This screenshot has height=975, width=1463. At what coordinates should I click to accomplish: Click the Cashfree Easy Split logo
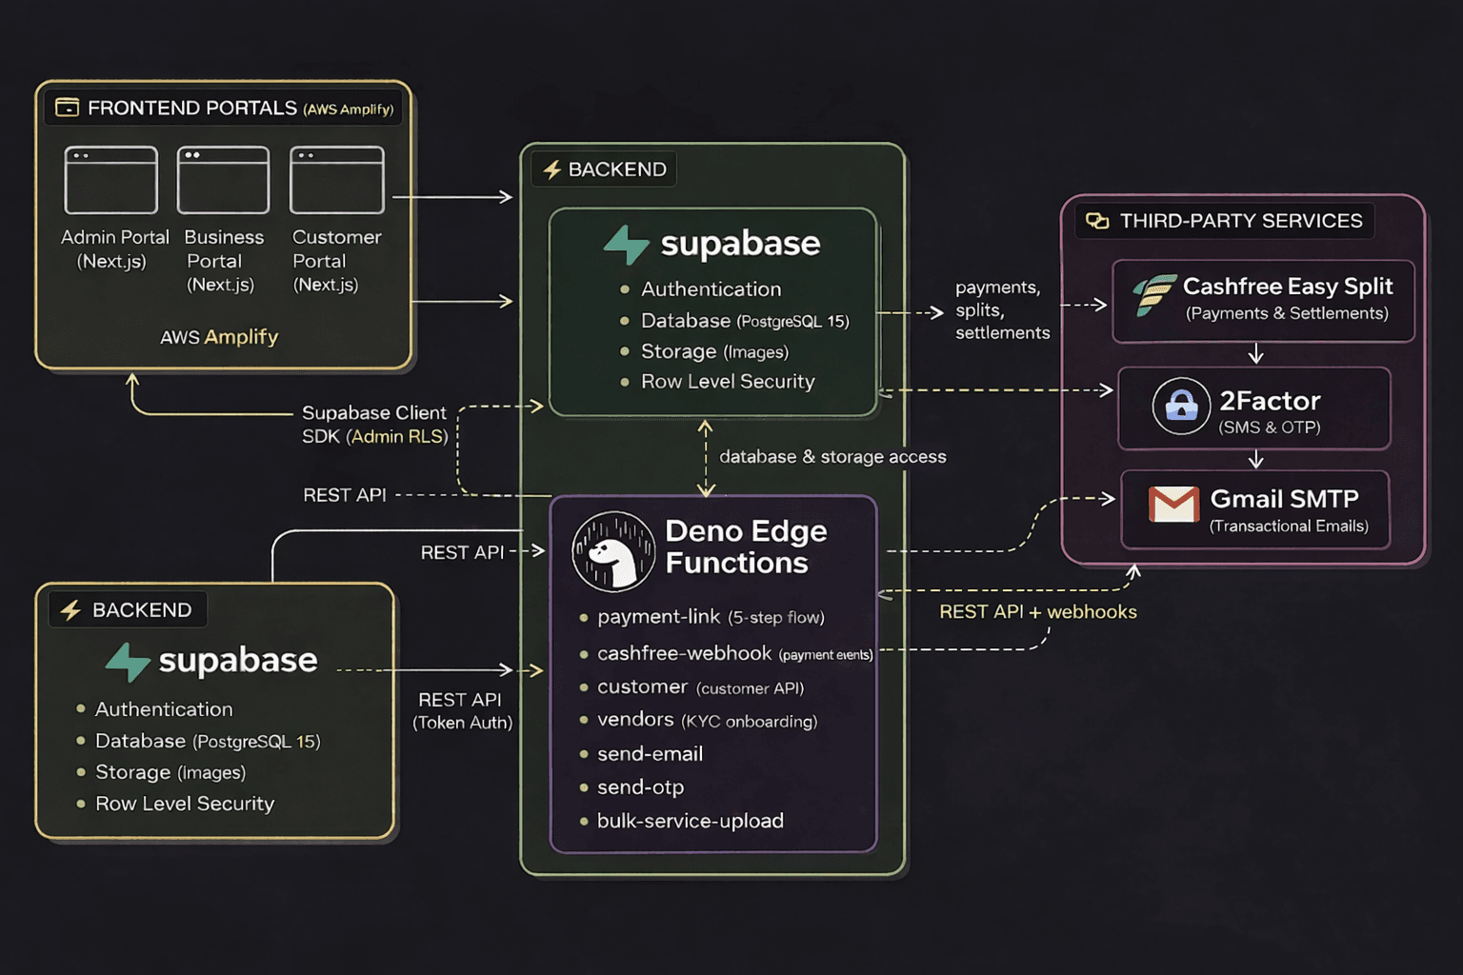[1153, 295]
